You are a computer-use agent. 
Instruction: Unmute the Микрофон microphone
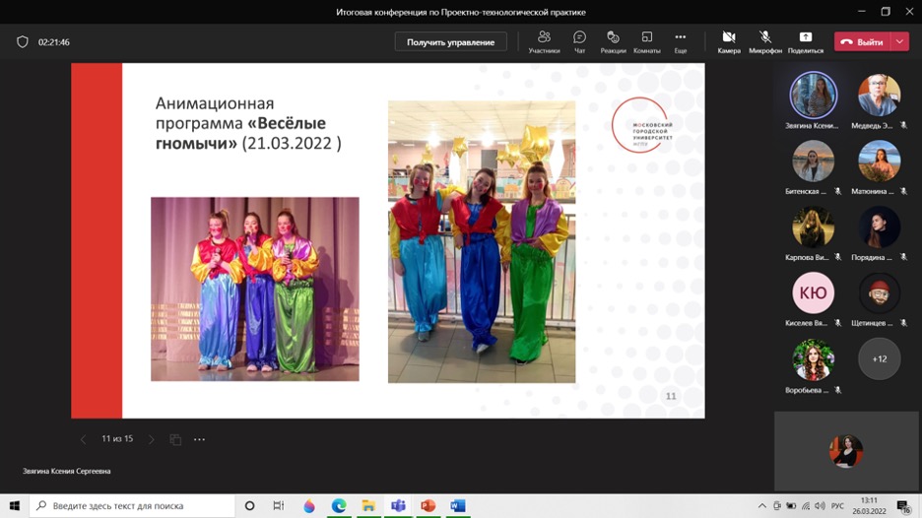click(765, 41)
